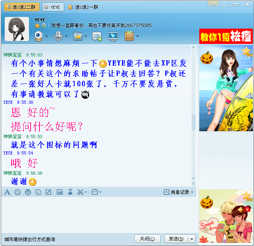Click the green search icon beside the star
Image resolution: width=254 pixels, height=246 pixels.
point(44,26)
